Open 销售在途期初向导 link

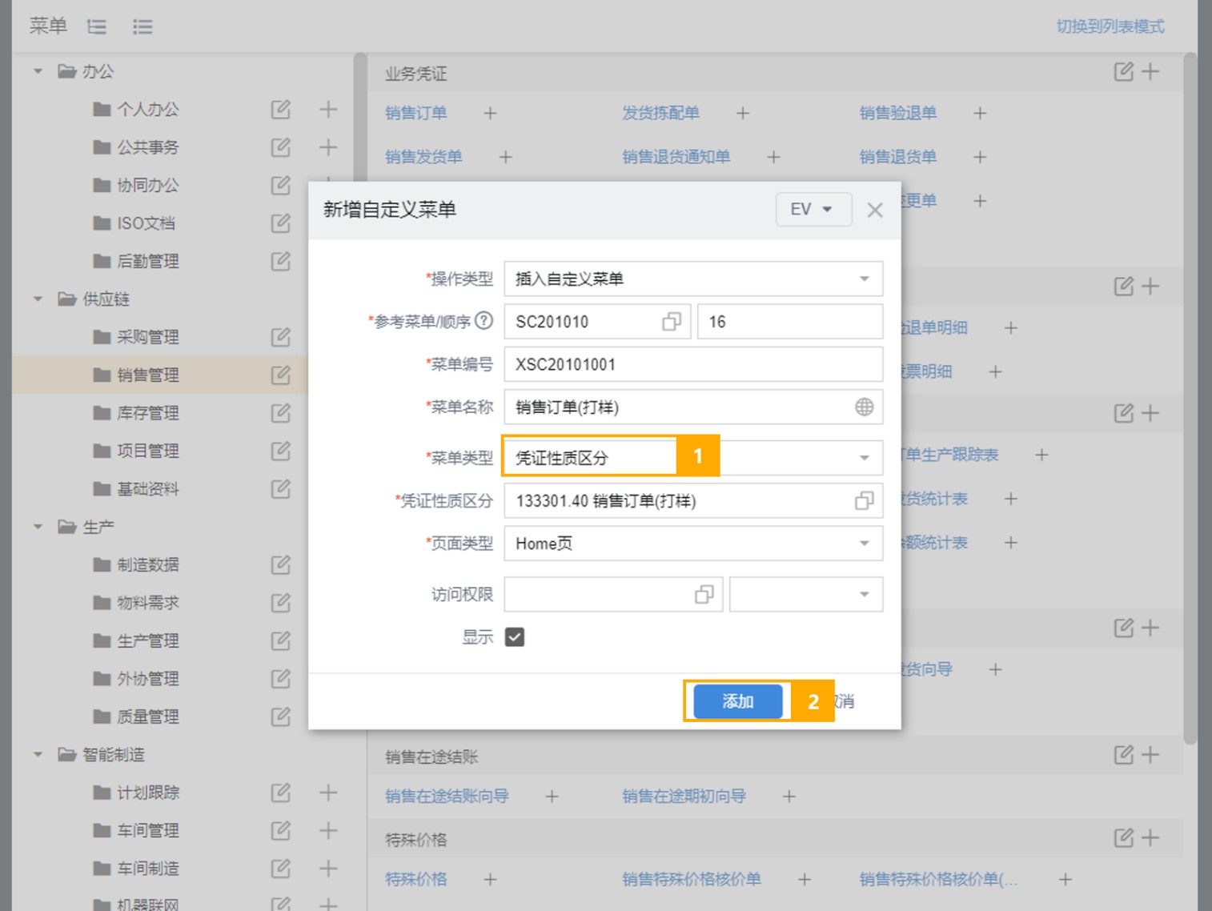[x=684, y=796]
